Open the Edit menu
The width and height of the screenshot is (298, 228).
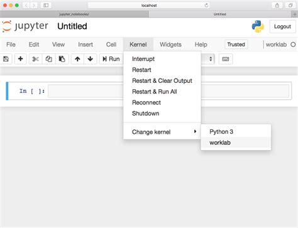(34, 45)
